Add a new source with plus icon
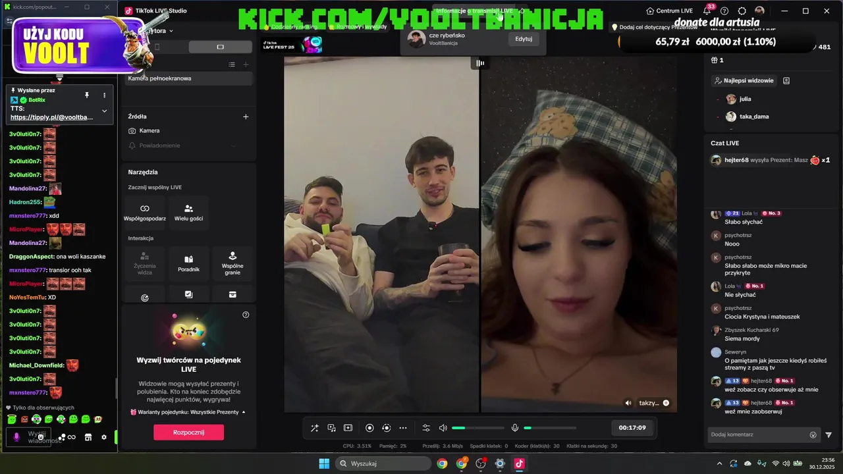843x474 pixels. coord(246,117)
